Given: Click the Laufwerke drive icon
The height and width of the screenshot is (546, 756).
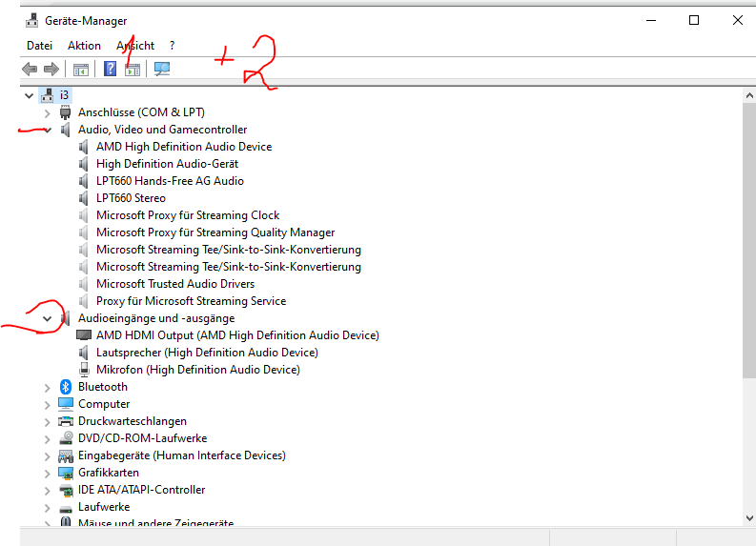Looking at the screenshot, I should click(66, 509).
